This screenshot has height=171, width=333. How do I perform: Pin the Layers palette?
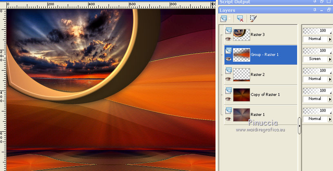(x=315, y=10)
